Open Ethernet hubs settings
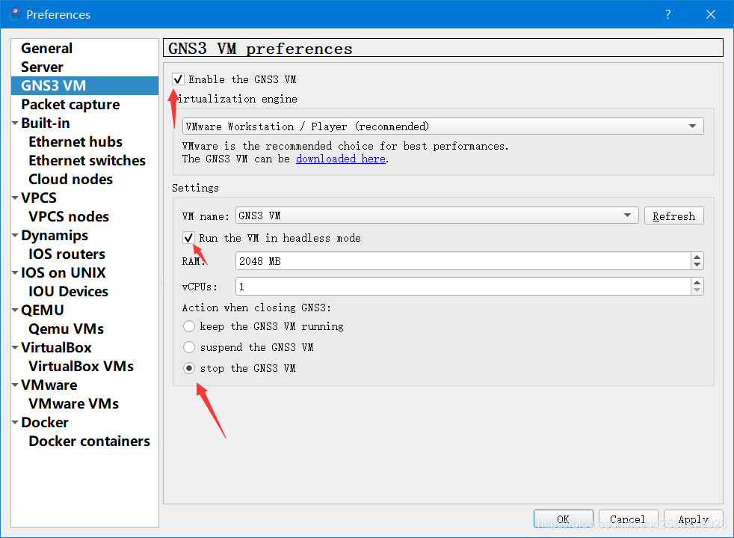The image size is (734, 538). coord(75,141)
